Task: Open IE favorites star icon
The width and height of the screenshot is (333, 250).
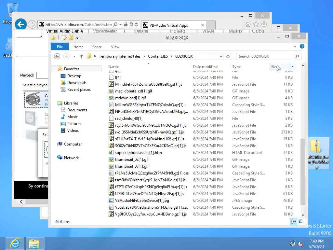Action: coord(256,24)
